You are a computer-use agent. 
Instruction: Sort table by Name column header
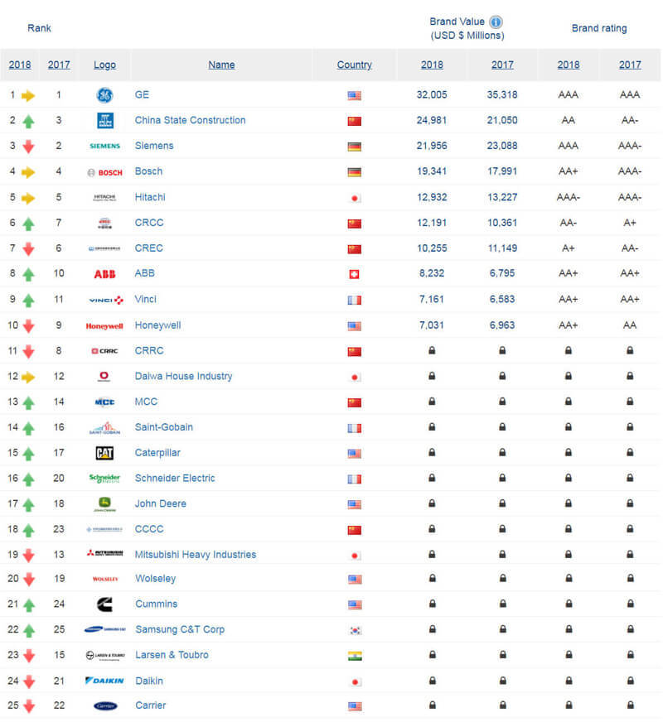[221, 65]
